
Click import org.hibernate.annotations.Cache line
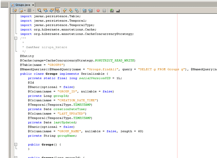[x=58, y=30]
